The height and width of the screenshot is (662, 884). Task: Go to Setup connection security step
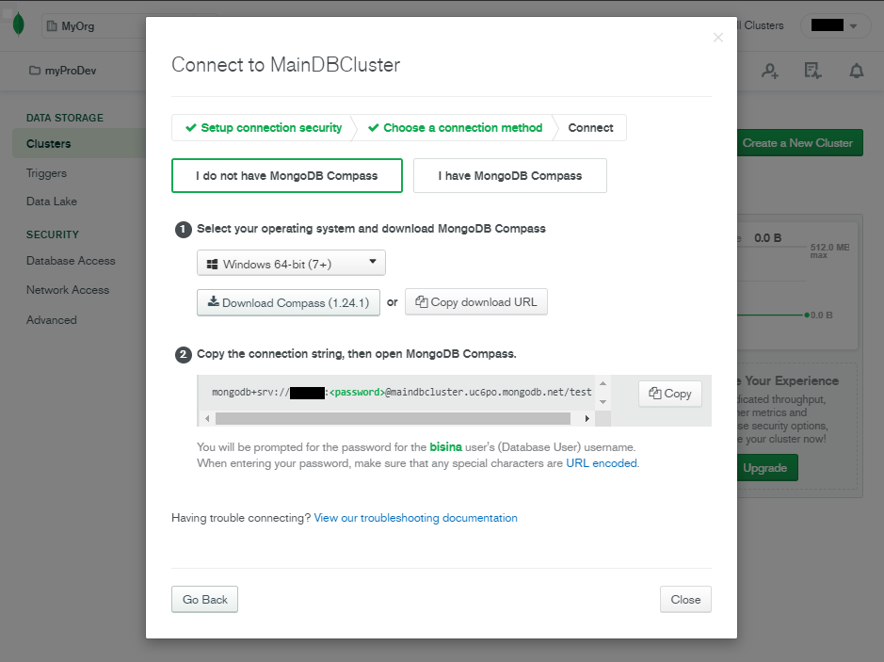264,128
